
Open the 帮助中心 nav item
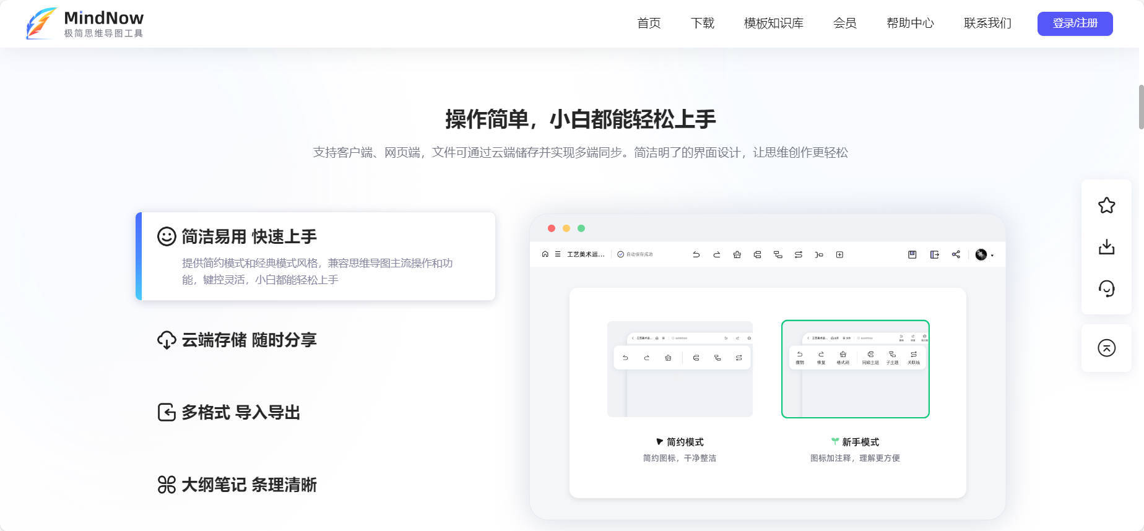910,24
